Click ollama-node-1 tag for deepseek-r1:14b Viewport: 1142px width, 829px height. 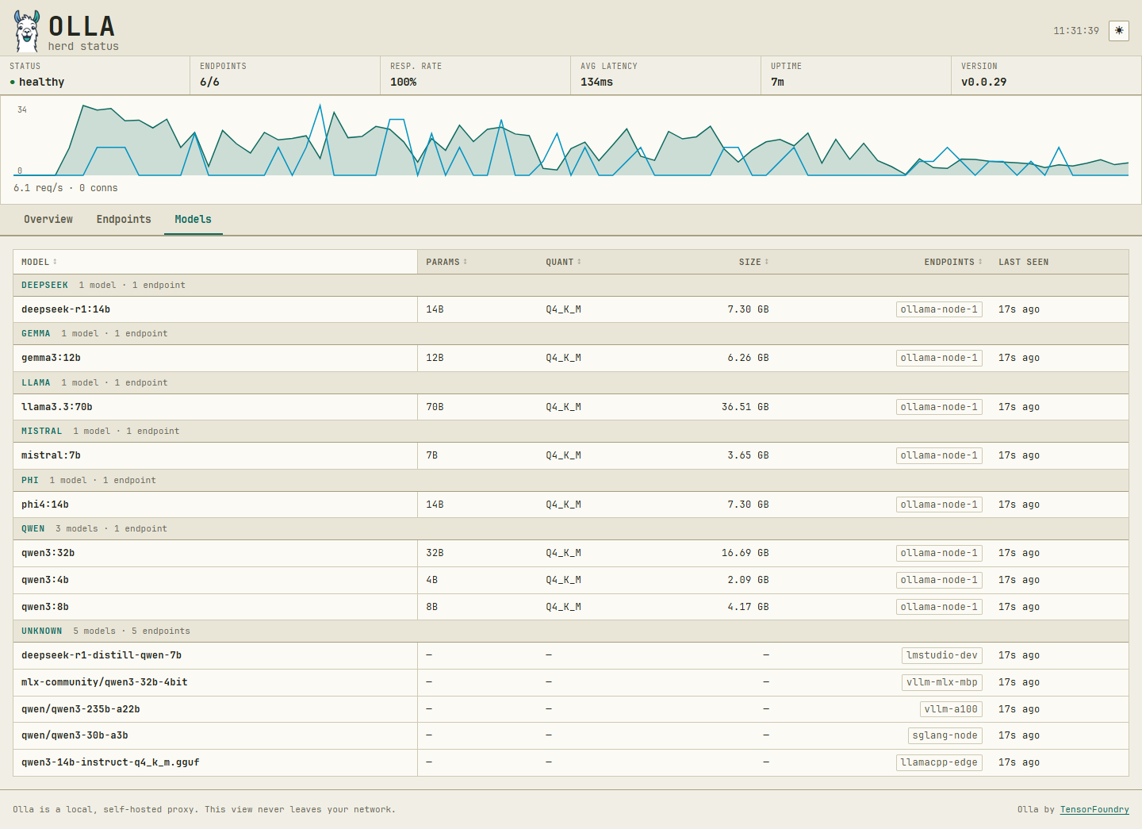(x=939, y=309)
